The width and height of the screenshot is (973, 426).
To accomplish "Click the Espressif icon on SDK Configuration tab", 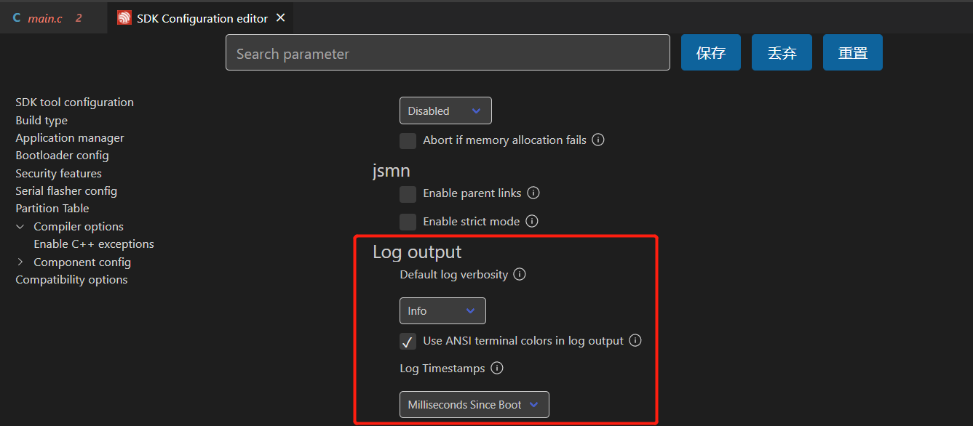I will click(124, 18).
